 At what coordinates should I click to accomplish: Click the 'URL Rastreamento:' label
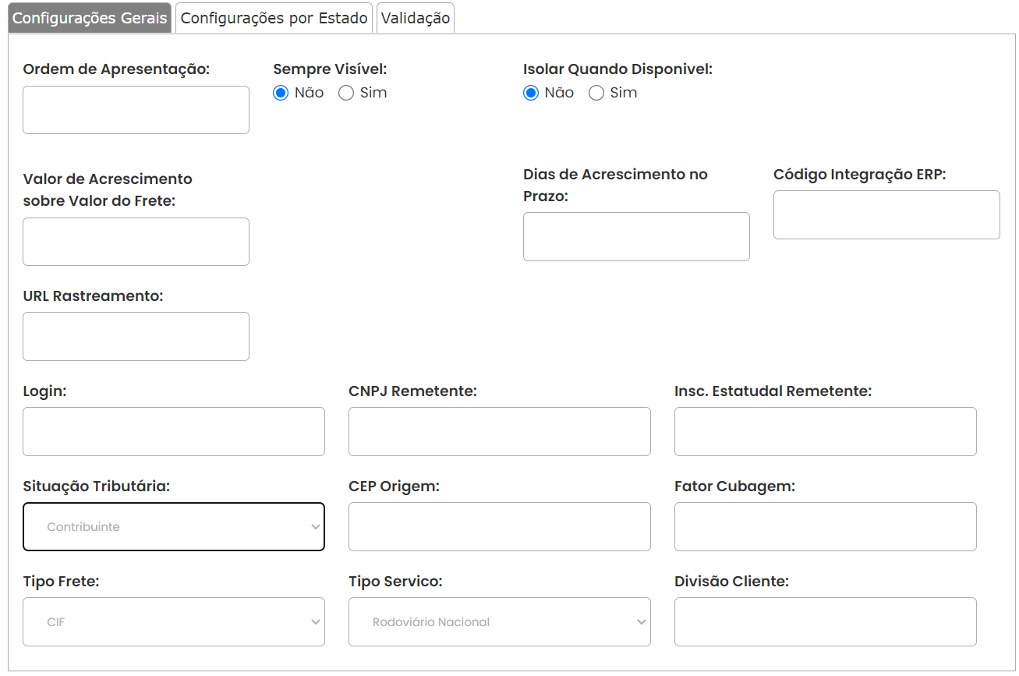click(x=93, y=296)
